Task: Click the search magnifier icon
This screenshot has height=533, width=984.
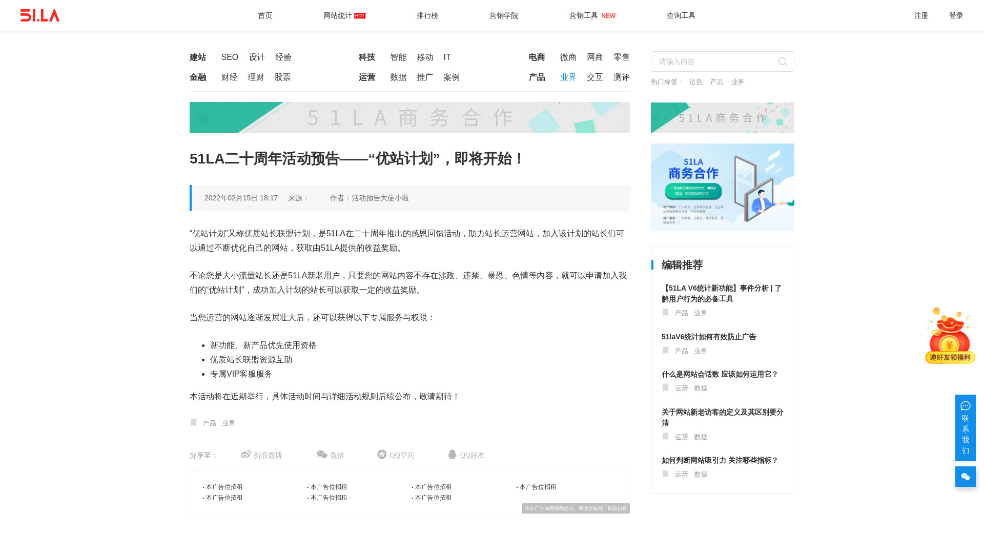Action: (x=783, y=62)
